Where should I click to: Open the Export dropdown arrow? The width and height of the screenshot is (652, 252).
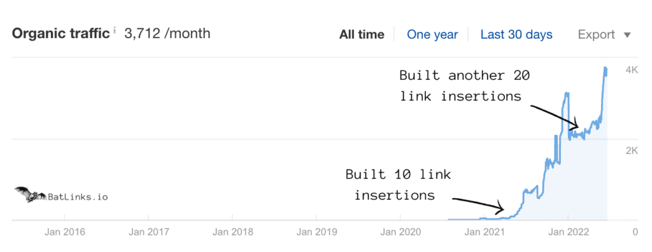[627, 35]
